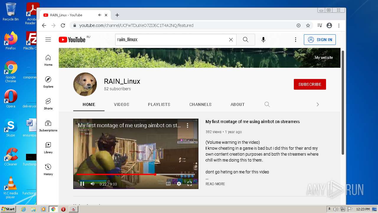The height and width of the screenshot is (213, 378).
Task: Close the RAIN_Linux YouTube tab
Action: 106,15
